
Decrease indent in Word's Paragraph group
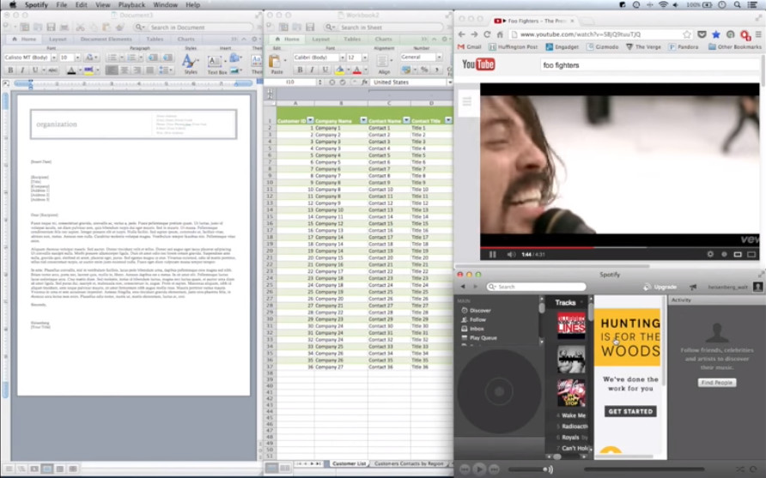pos(153,57)
